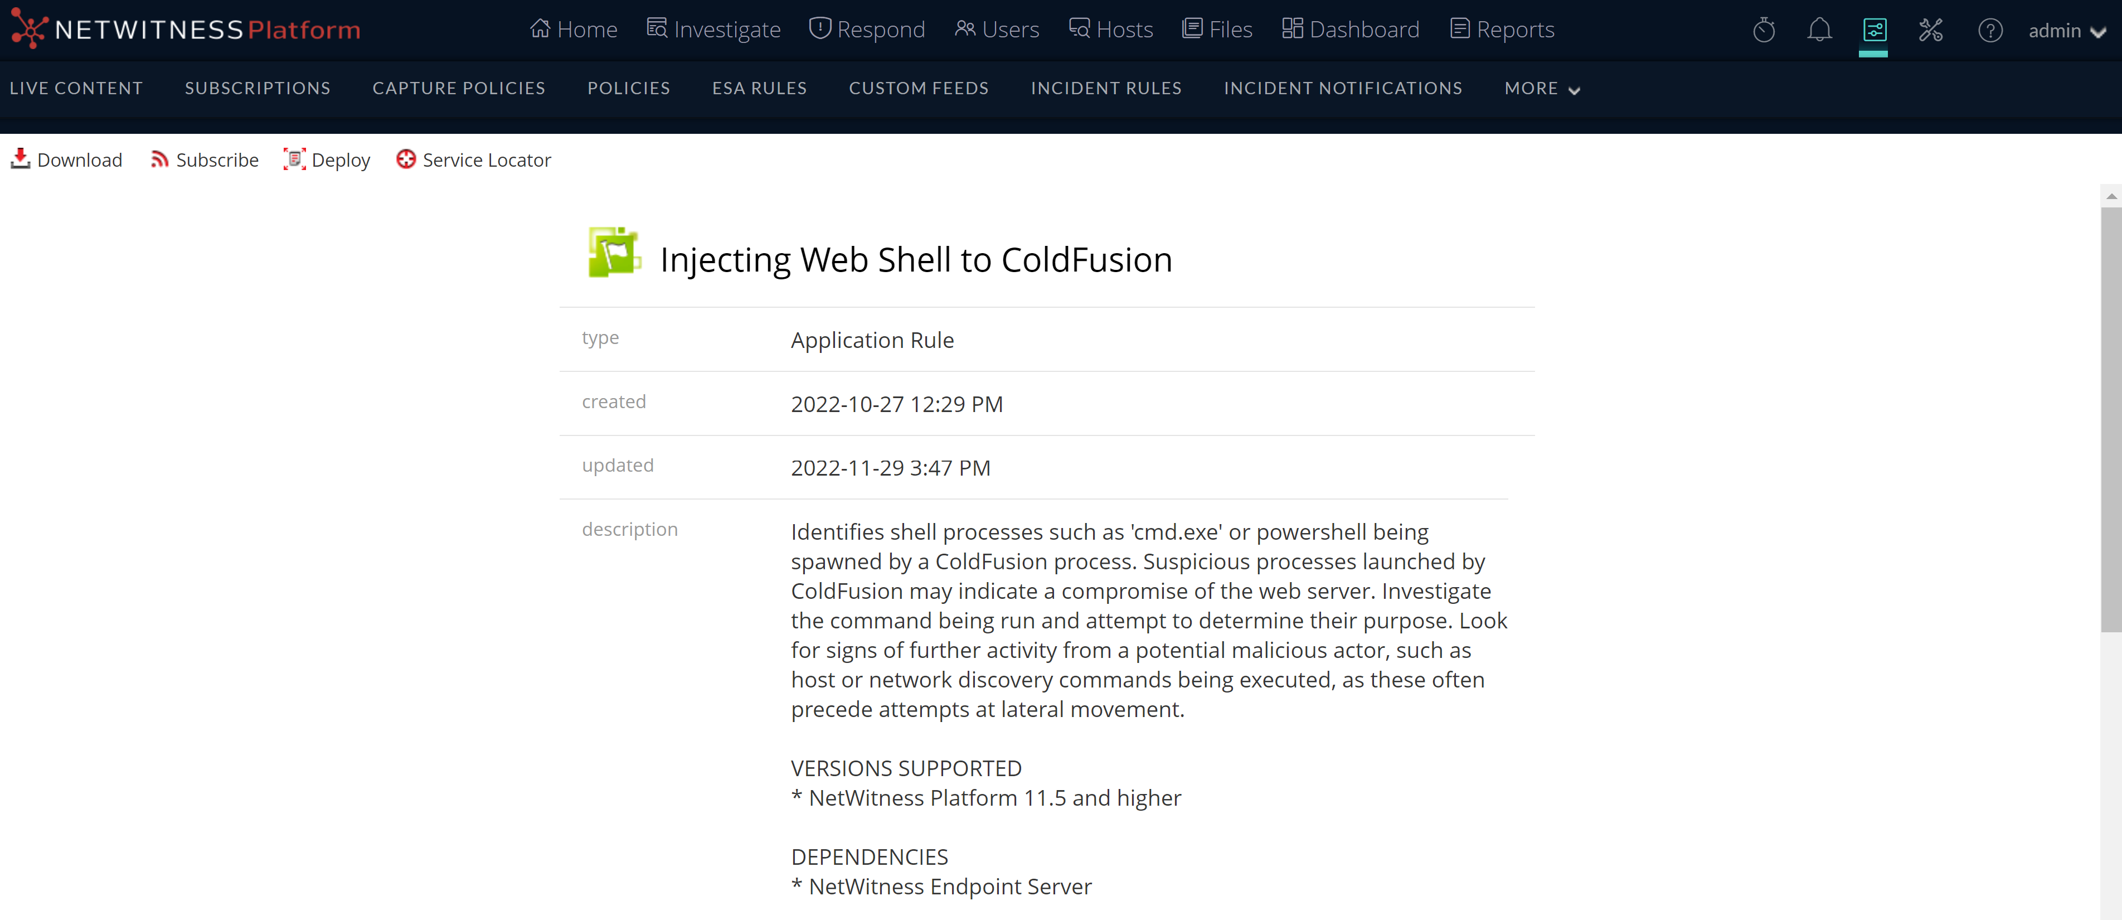Image resolution: width=2122 pixels, height=920 pixels.
Task: Open the admin account dropdown
Action: coord(2067,30)
